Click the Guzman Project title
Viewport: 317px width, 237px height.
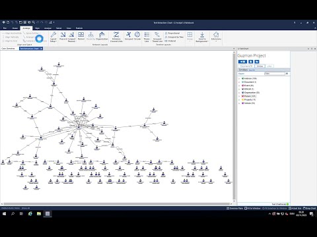[x=252, y=56]
